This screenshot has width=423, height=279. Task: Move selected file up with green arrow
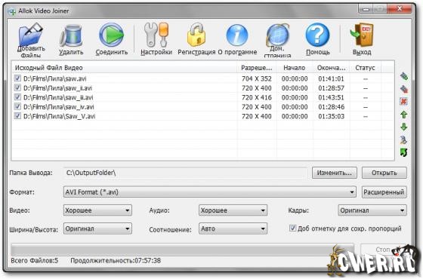[x=404, y=115]
